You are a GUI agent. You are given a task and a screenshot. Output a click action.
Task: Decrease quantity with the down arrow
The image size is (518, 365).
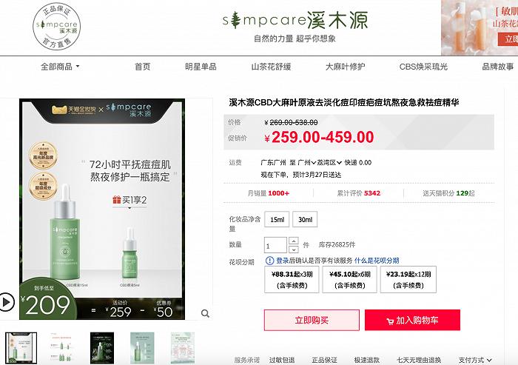(293, 250)
